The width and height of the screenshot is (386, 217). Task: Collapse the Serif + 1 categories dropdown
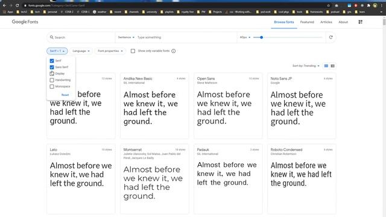57,51
